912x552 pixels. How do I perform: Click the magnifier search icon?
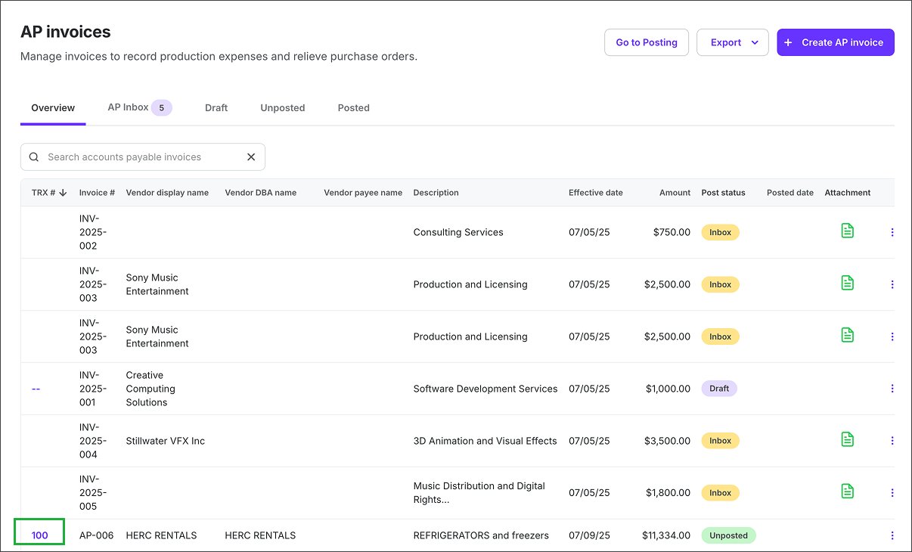(34, 157)
